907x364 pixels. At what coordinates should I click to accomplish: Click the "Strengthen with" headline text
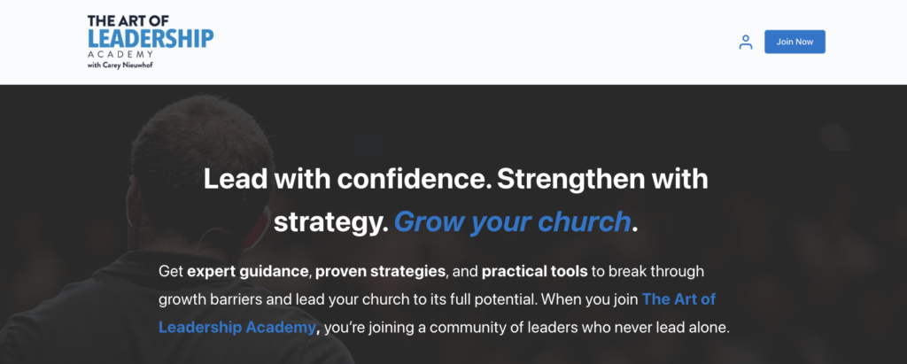[x=602, y=179]
